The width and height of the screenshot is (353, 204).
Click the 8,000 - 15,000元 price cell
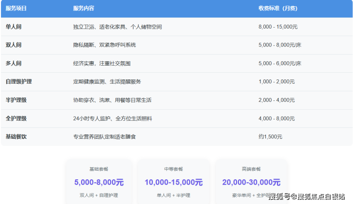click(278, 27)
